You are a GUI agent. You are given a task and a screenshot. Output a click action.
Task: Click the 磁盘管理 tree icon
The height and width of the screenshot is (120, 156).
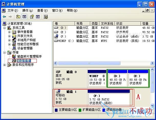(14, 61)
